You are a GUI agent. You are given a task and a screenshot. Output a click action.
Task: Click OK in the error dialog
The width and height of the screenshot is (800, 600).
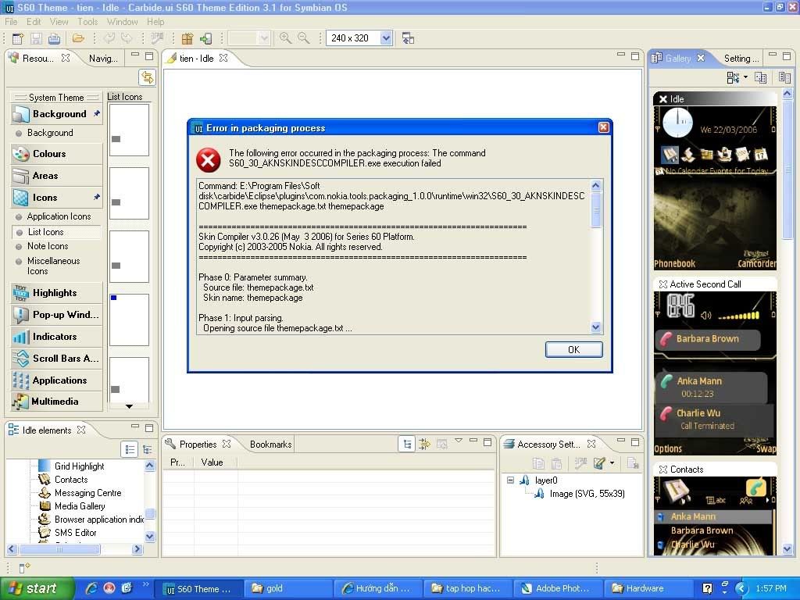click(573, 350)
